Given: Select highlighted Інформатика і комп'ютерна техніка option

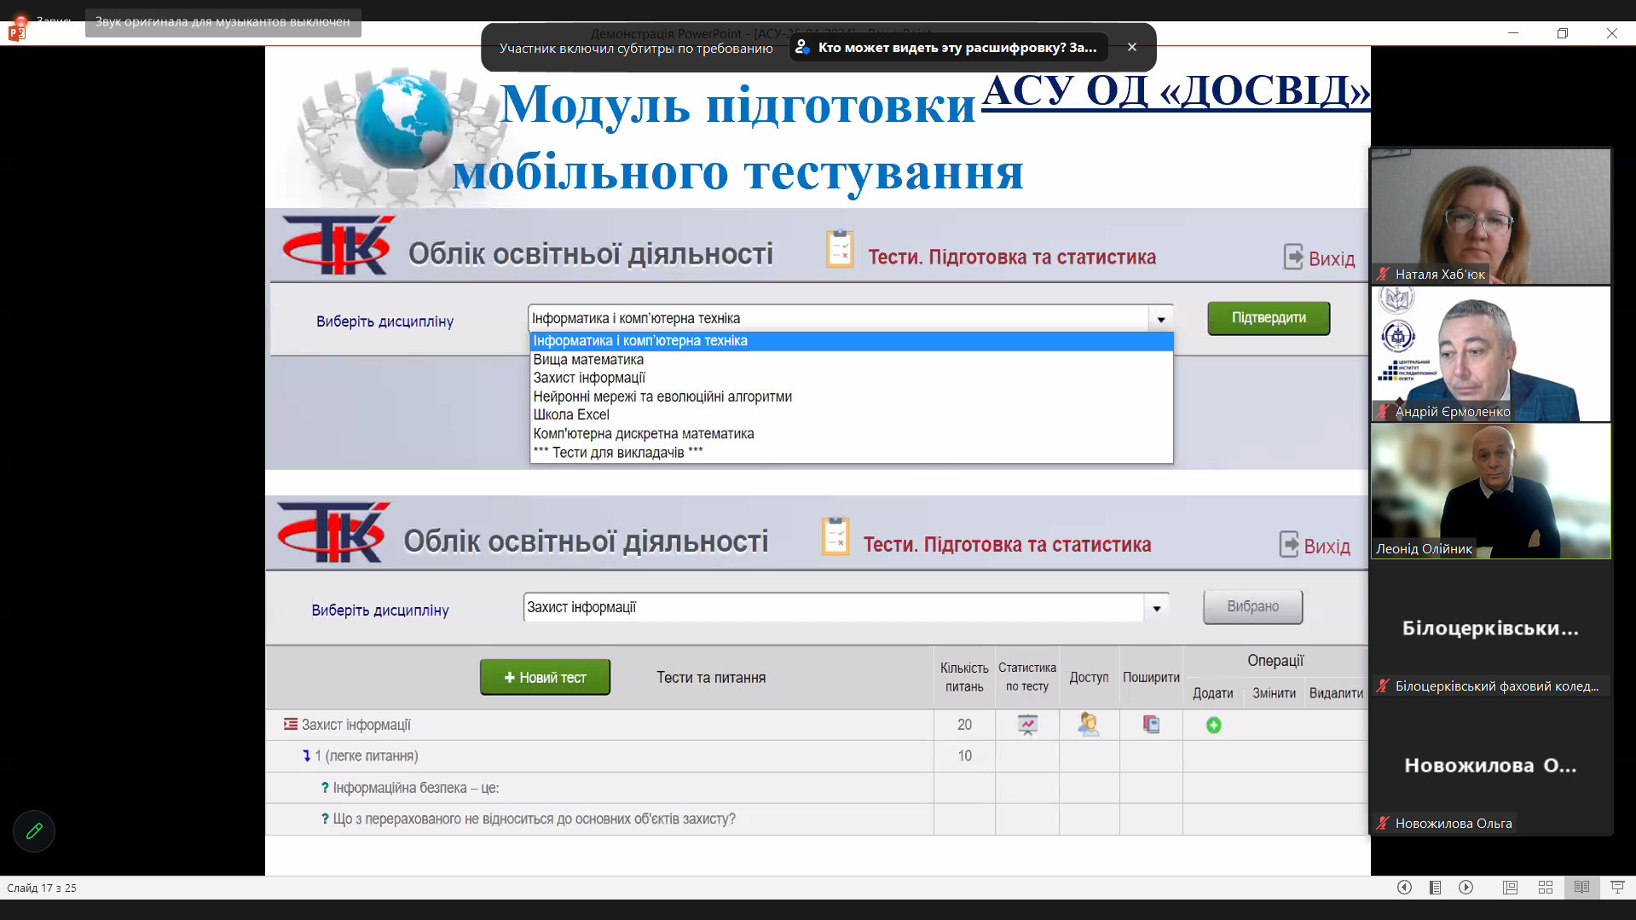Looking at the screenshot, I should (851, 341).
